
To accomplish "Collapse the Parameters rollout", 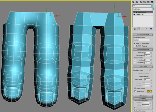I will [143, 98].
